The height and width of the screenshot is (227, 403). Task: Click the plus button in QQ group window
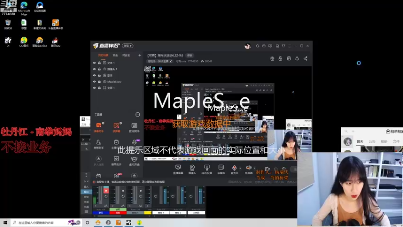[x=353, y=131]
